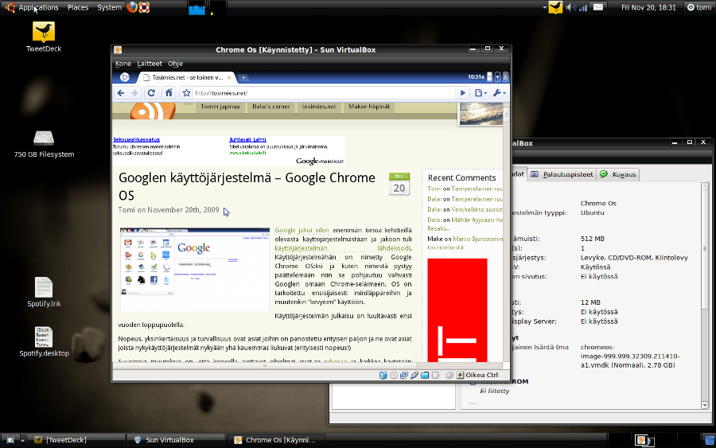Close the Tosimies.net tab
Screen dimensions: 716x448
229,78
